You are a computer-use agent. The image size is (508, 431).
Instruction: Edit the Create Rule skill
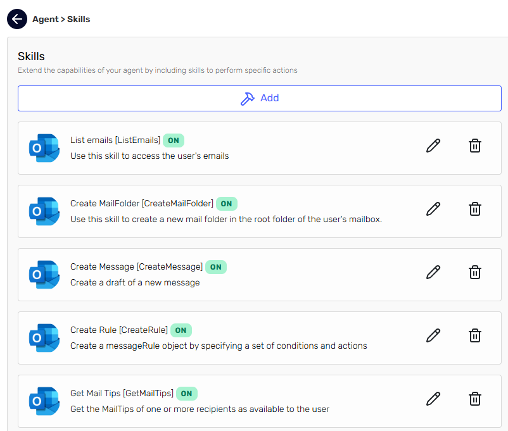[x=433, y=335]
